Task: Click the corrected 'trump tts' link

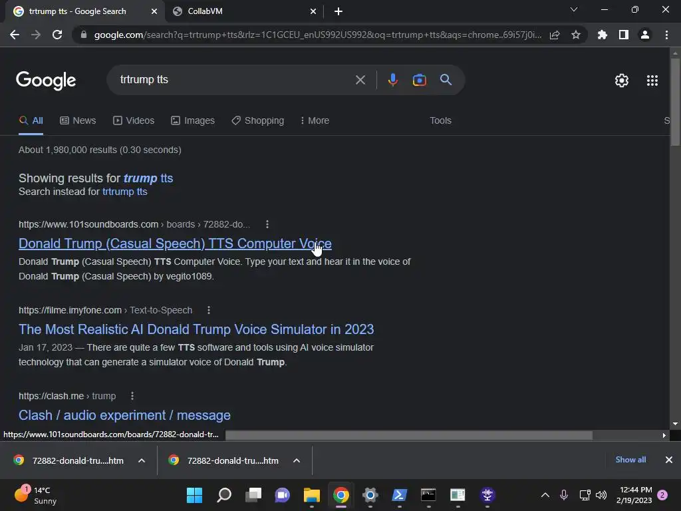Action: click(x=148, y=178)
